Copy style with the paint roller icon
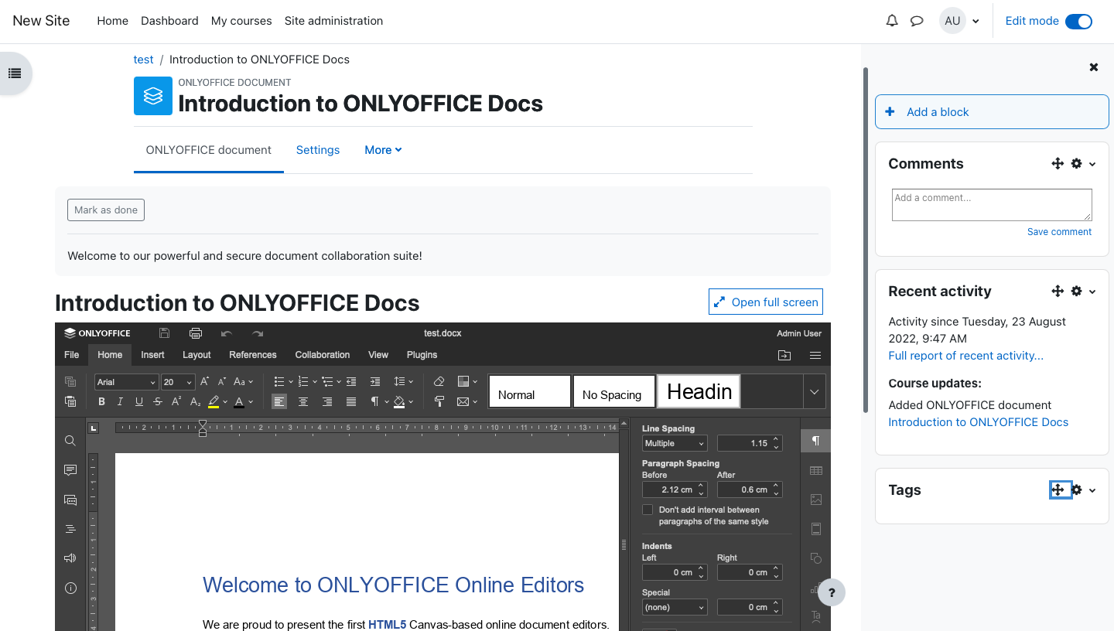The image size is (1114, 631). click(439, 401)
